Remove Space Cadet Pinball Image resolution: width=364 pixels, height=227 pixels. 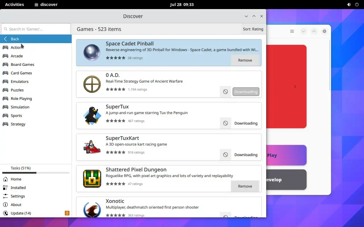tap(245, 60)
